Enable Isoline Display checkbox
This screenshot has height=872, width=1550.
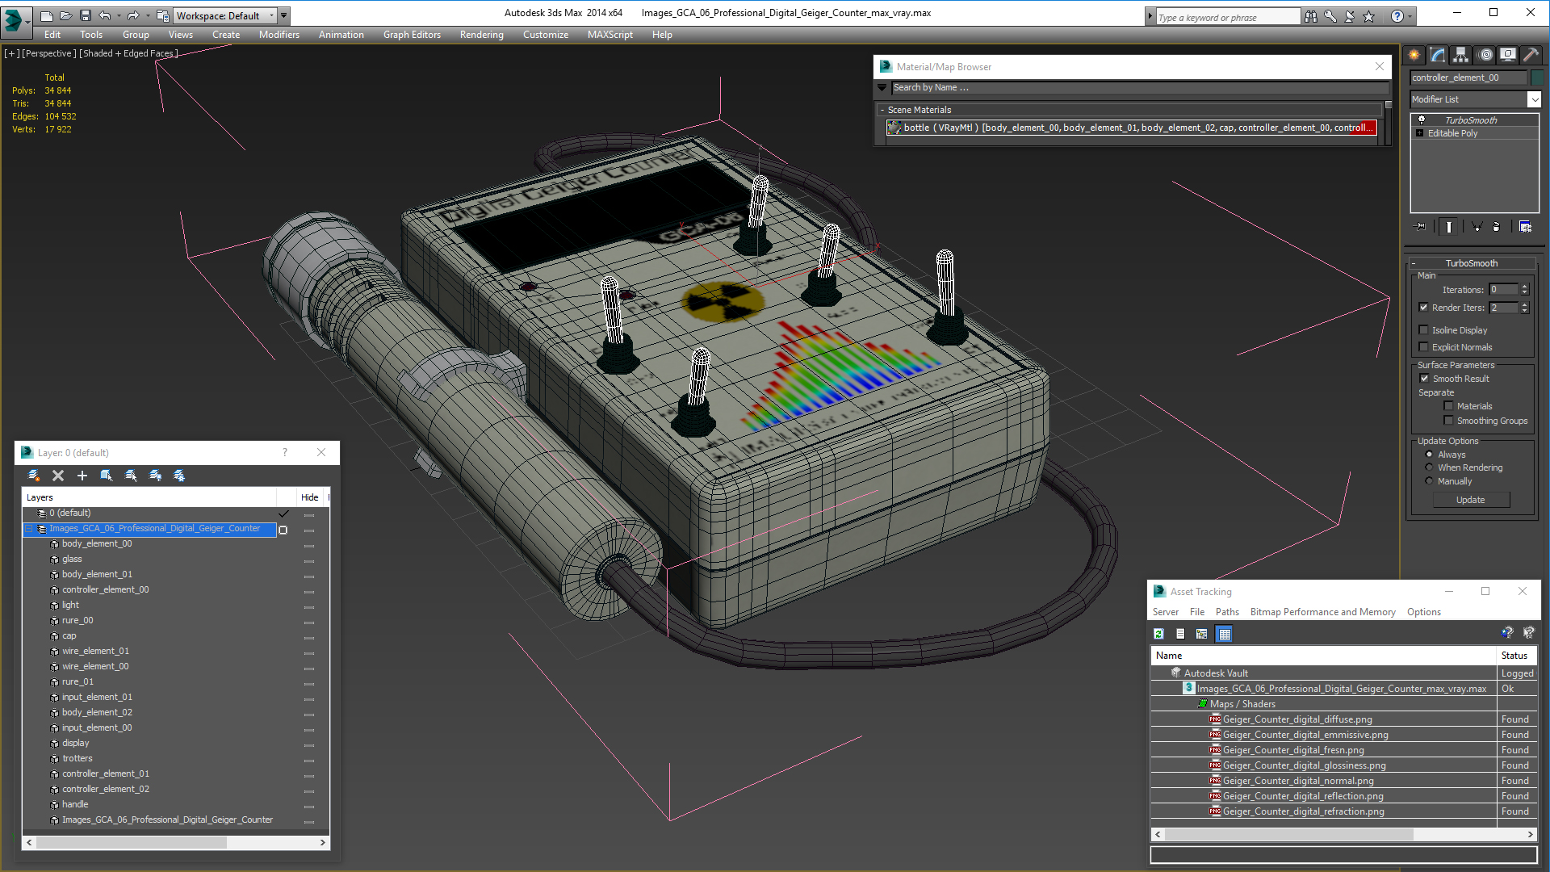pyautogui.click(x=1424, y=329)
